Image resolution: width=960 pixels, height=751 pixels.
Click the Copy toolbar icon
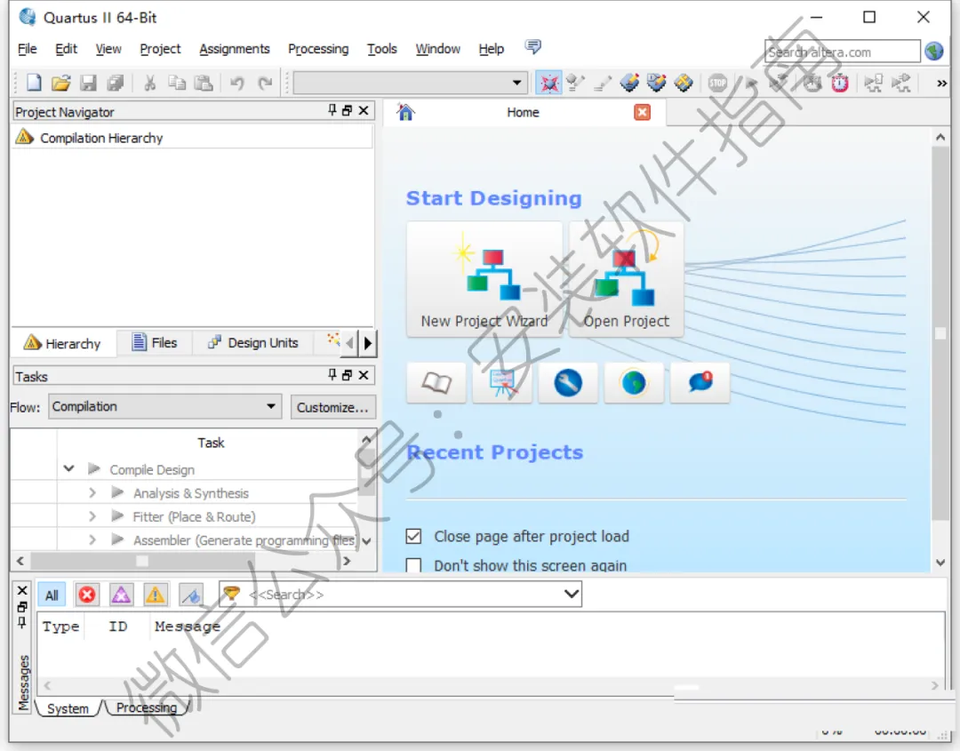tap(176, 83)
